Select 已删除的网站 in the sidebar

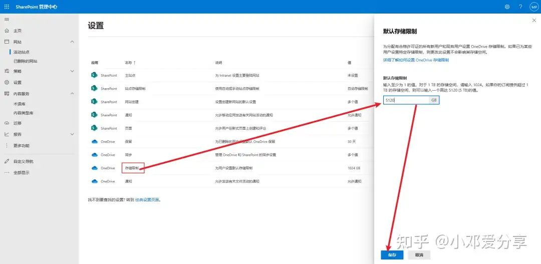click(x=25, y=61)
